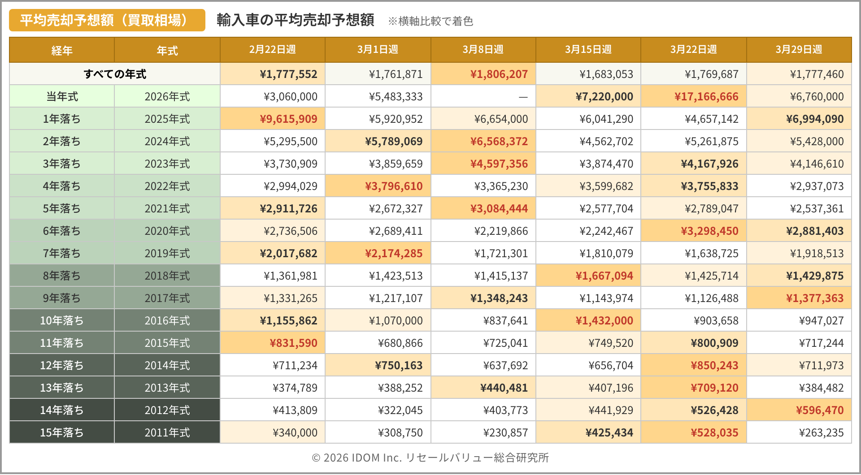Click the ¥9,615,909 cell for 2025年式

[x=288, y=119]
